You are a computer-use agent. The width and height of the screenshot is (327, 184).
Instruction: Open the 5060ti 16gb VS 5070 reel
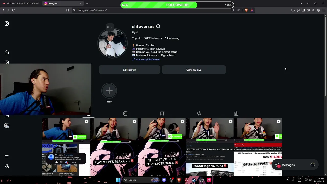(x=210, y=147)
